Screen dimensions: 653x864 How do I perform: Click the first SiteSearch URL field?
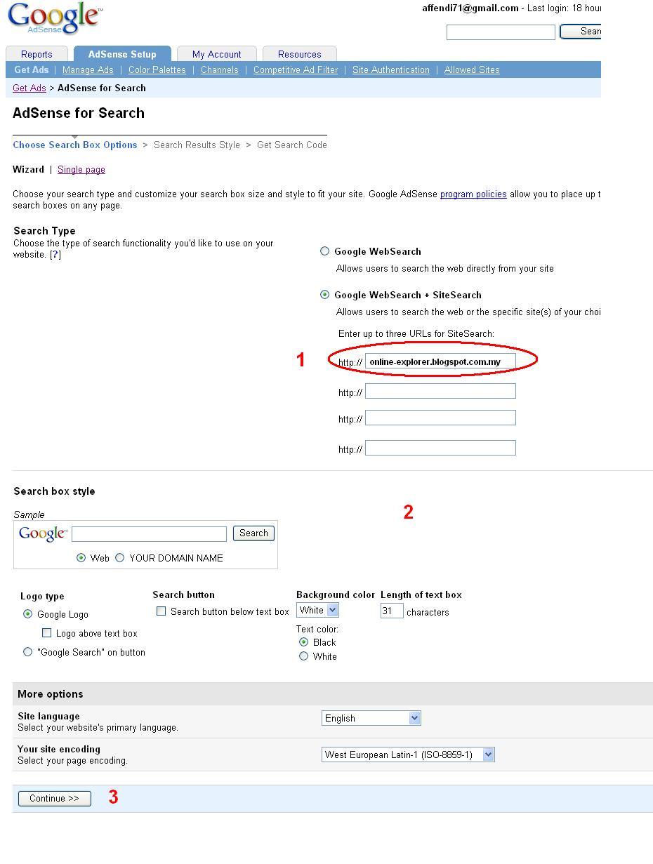click(440, 361)
